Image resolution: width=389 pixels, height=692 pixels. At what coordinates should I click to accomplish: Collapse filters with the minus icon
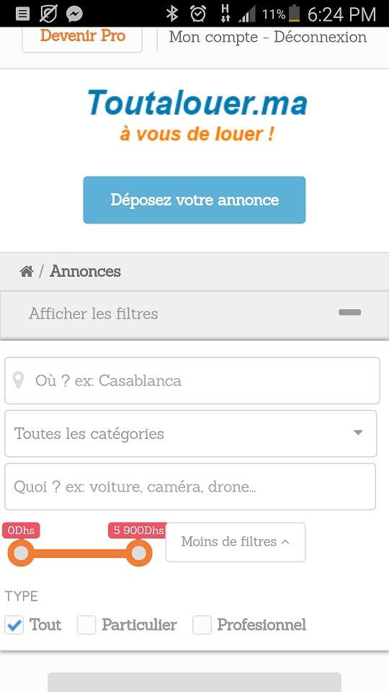click(350, 312)
